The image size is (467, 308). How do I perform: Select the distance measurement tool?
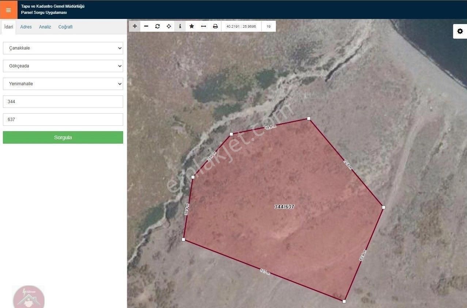203,26
